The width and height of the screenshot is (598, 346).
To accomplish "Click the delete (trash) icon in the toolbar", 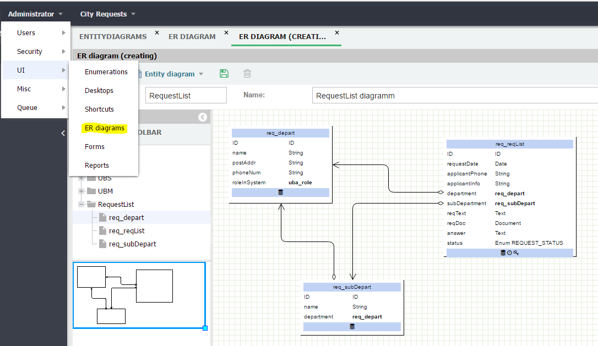I will click(247, 73).
